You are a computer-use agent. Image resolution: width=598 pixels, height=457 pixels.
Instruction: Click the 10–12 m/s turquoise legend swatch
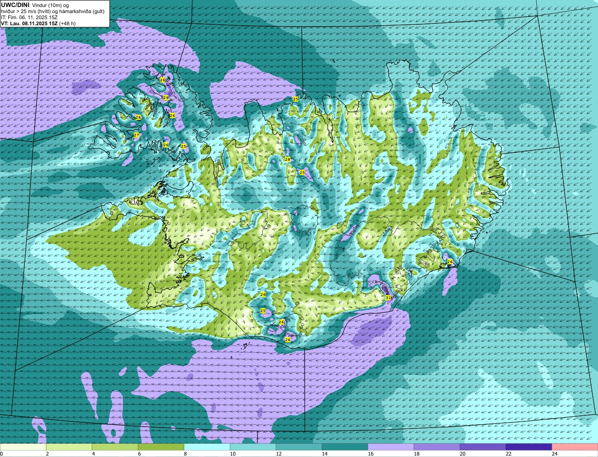pos(254,447)
